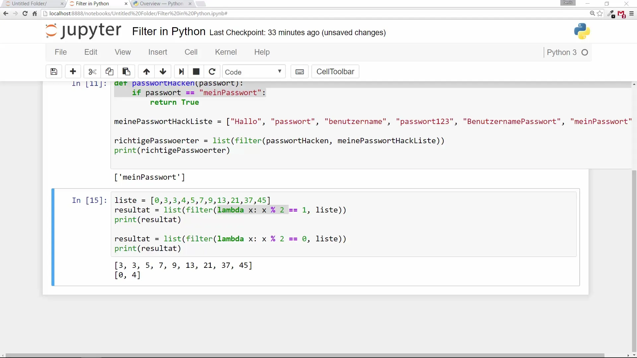Insert cell below with plus icon
The width and height of the screenshot is (637, 358).
[73, 72]
